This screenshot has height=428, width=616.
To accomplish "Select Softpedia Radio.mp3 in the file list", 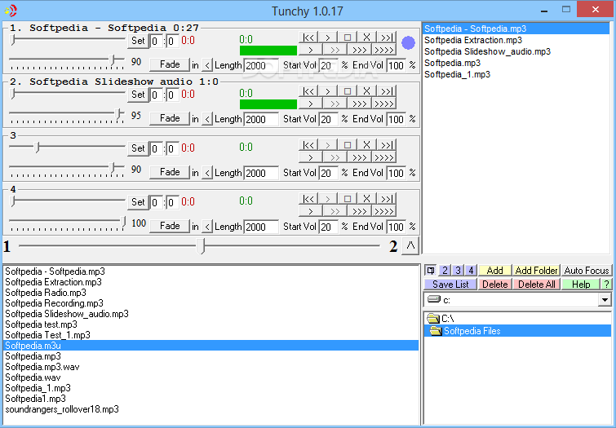I will click(x=46, y=293).
